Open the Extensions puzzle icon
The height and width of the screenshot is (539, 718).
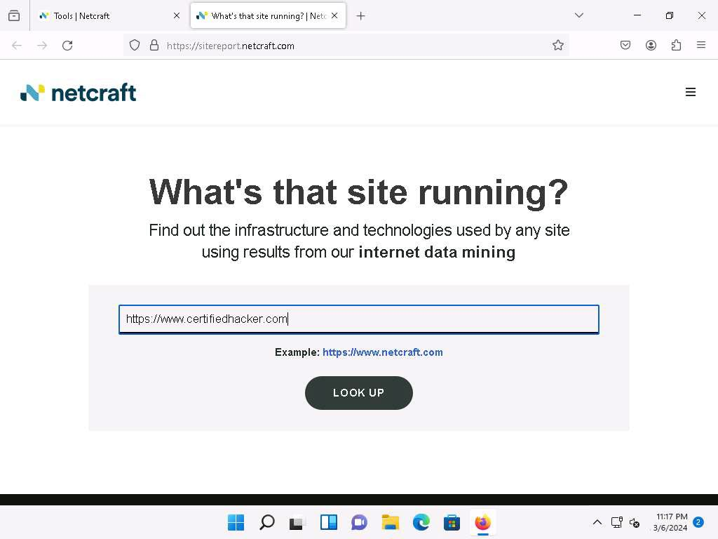(676, 46)
